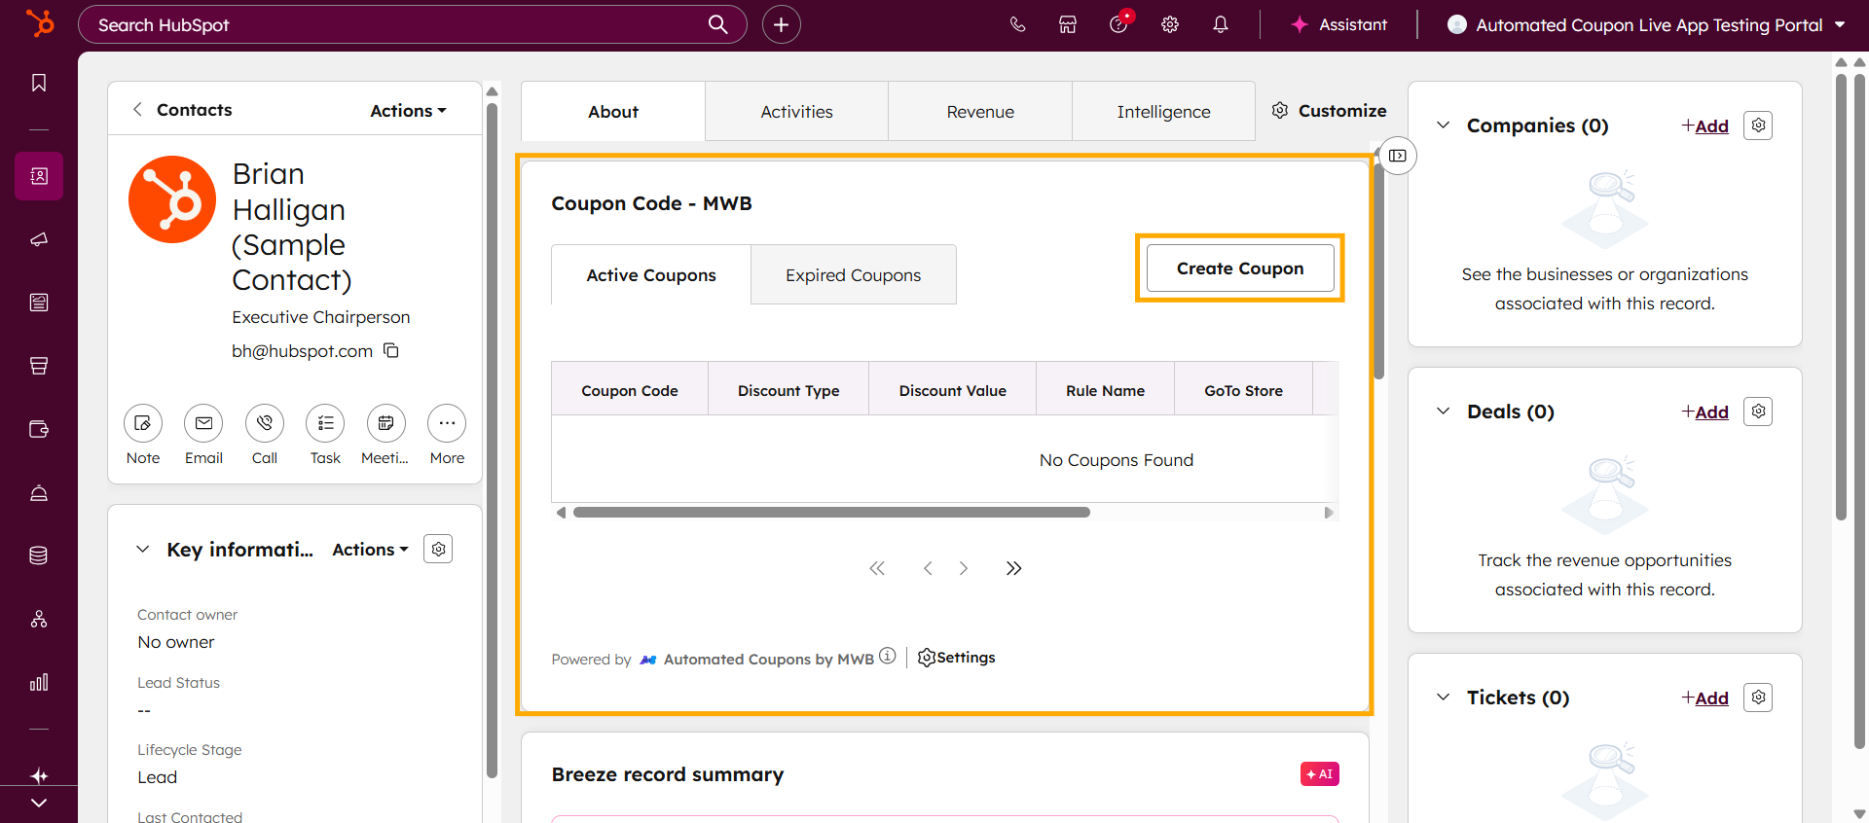Collapse the Key information section
The height and width of the screenshot is (823, 1869).
tap(143, 550)
